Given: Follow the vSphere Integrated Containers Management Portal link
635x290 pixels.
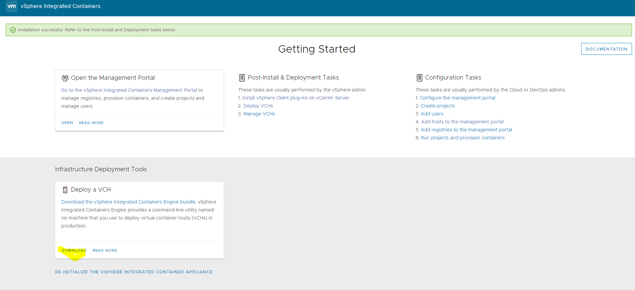Looking at the screenshot, I should (129, 90).
